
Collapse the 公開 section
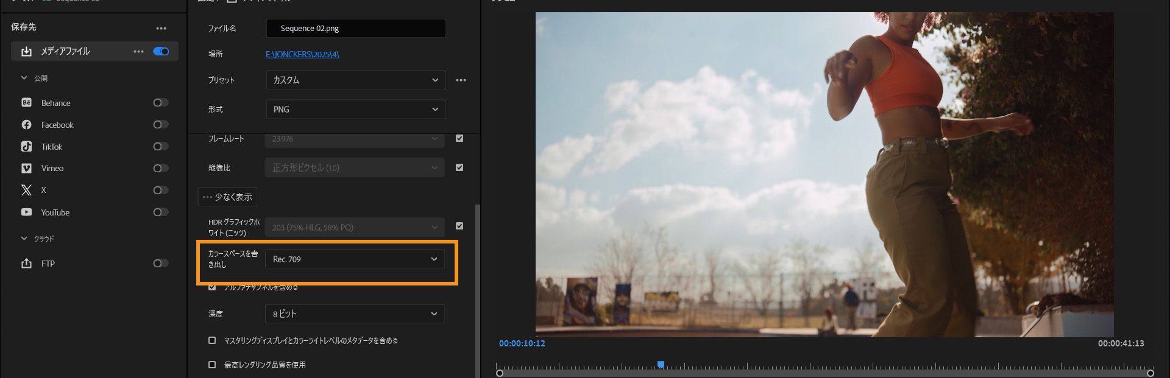(x=24, y=78)
